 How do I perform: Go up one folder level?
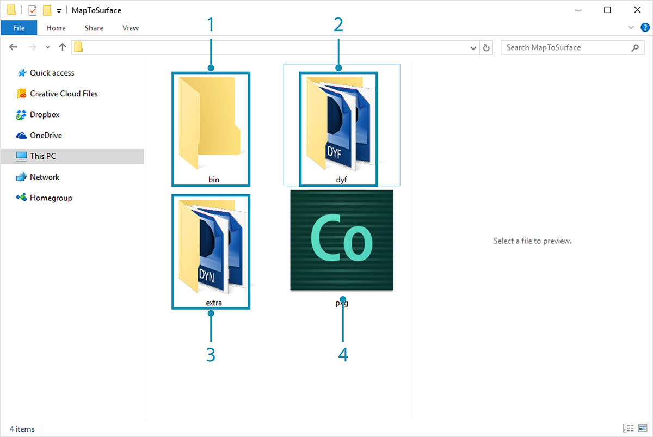63,47
